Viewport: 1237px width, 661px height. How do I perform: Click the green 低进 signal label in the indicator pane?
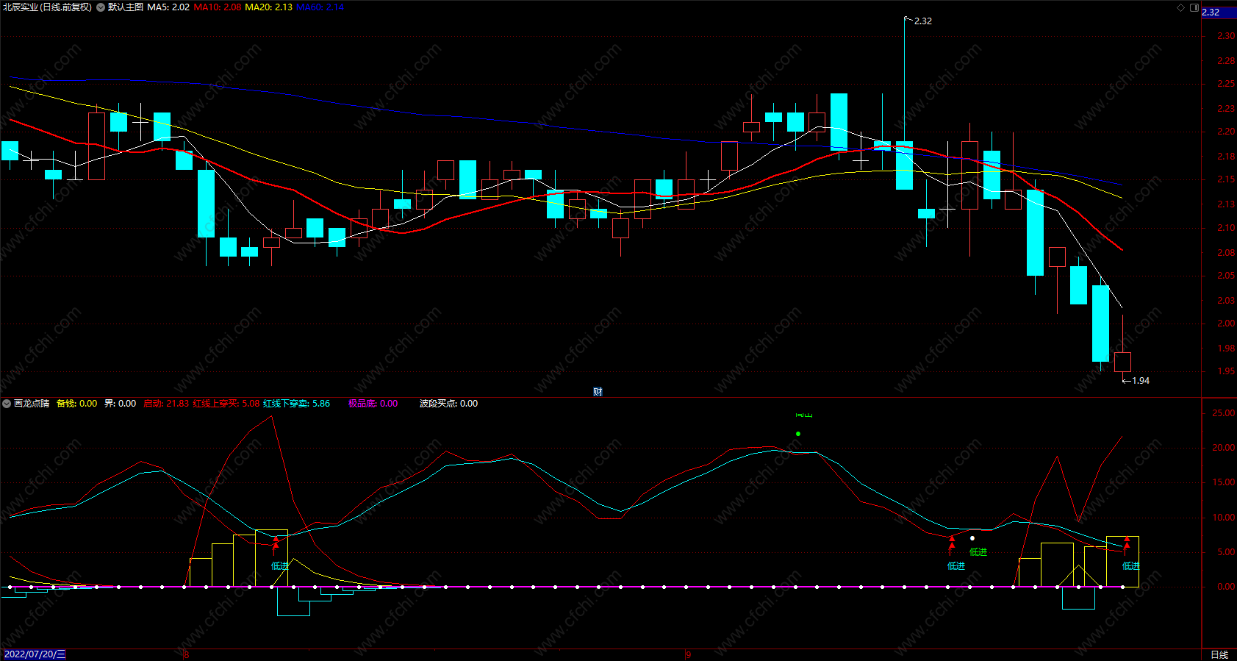click(978, 552)
